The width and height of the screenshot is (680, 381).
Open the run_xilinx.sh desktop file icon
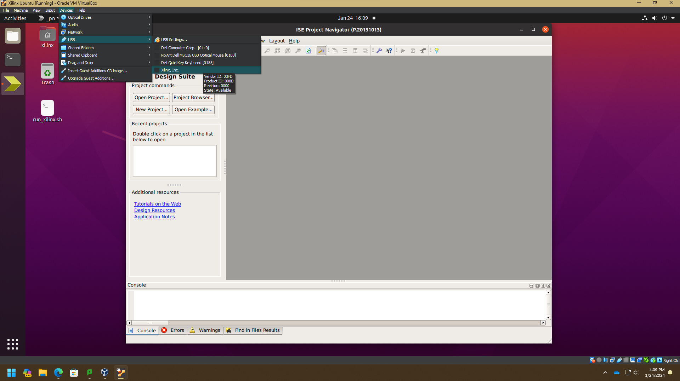click(47, 108)
